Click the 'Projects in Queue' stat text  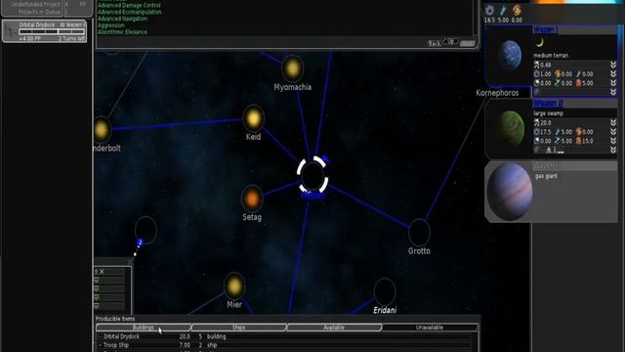point(39,12)
